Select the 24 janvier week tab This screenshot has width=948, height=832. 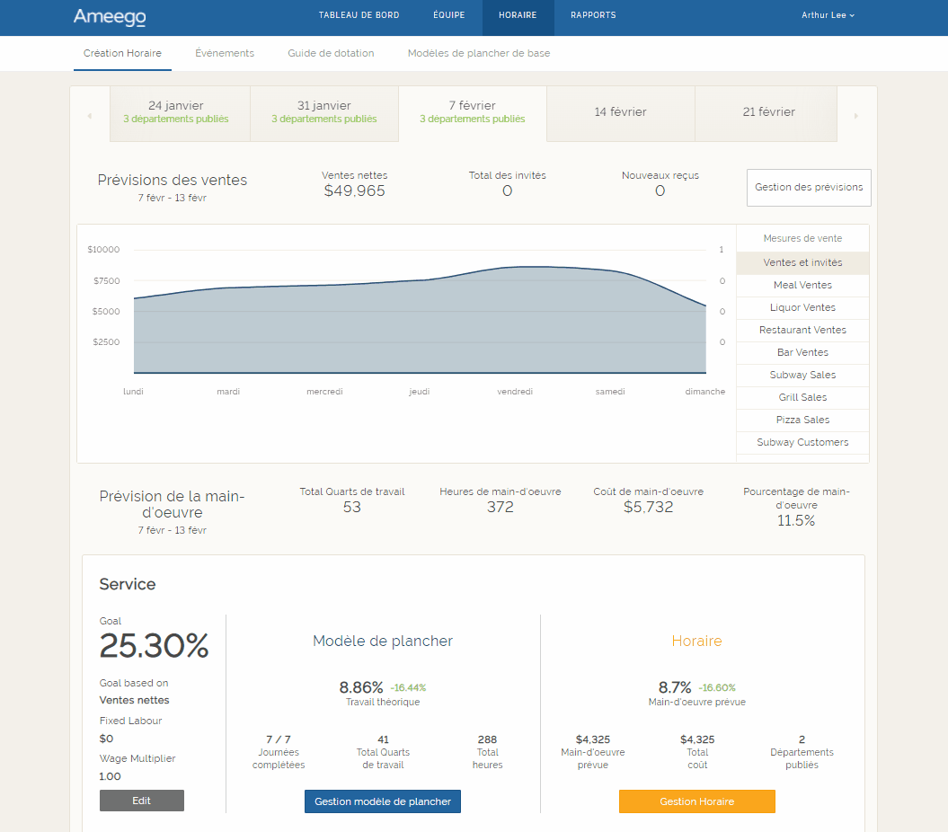[176, 111]
